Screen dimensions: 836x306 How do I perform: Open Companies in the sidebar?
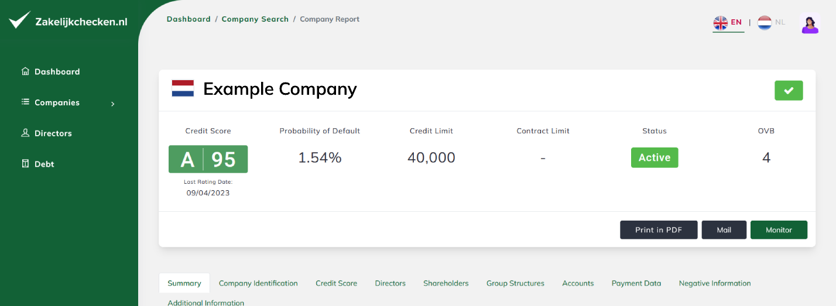(57, 102)
